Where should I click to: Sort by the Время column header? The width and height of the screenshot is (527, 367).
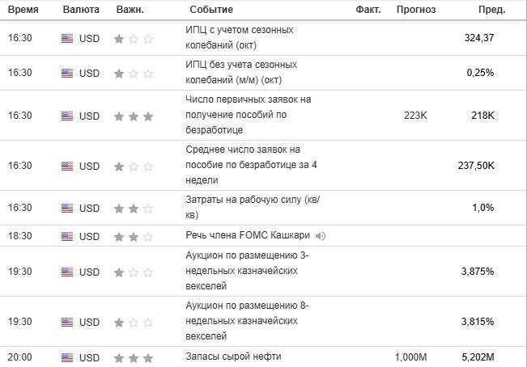click(x=23, y=10)
